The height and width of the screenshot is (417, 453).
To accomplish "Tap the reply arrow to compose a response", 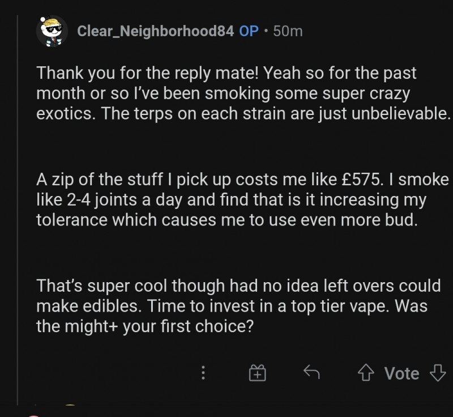I will (312, 373).
